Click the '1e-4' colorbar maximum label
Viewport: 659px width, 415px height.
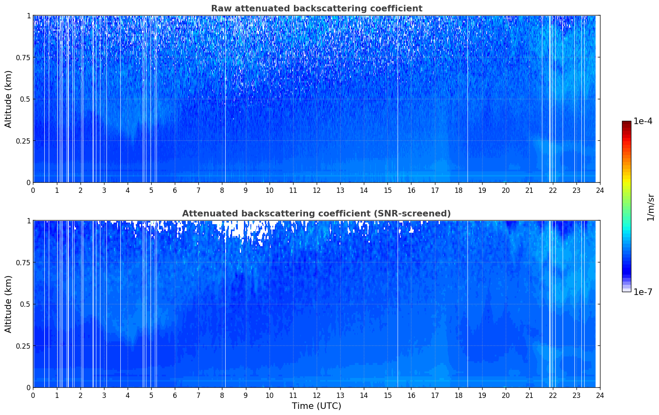[x=643, y=121]
